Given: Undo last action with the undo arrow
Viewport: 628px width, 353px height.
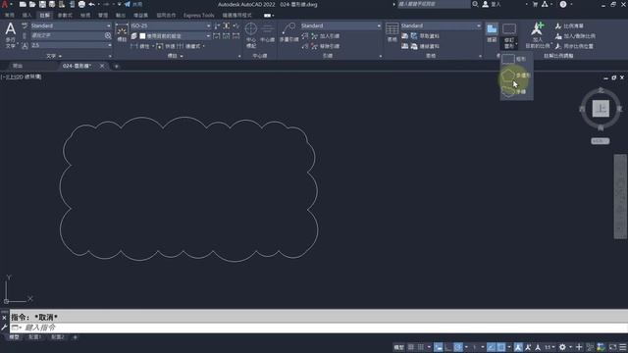Looking at the screenshot, I should pyautogui.click(x=91, y=4).
